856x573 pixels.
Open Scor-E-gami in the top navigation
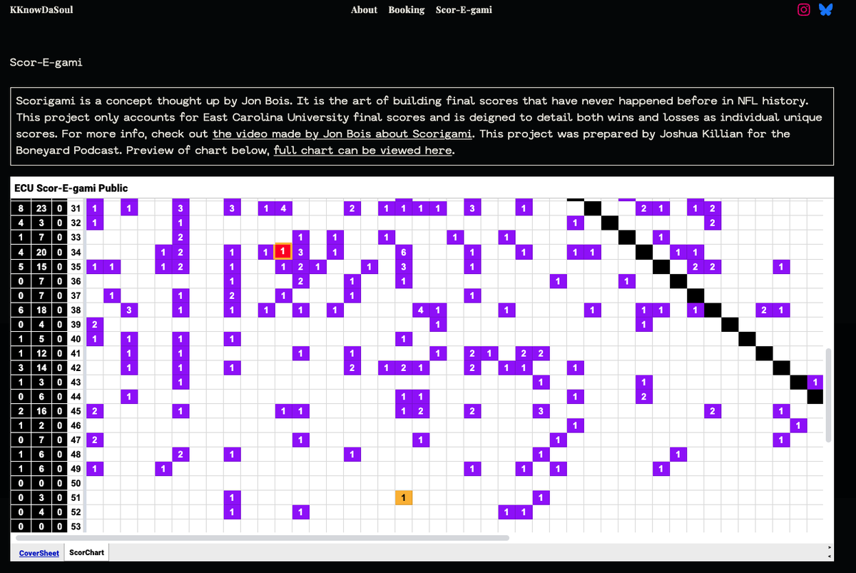tap(464, 10)
